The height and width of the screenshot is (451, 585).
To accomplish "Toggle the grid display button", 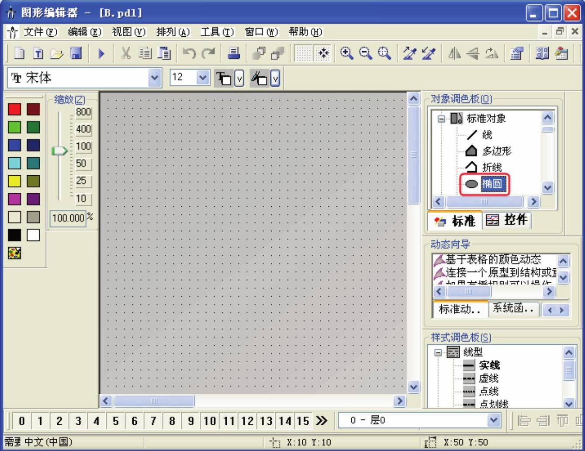I will (x=304, y=53).
